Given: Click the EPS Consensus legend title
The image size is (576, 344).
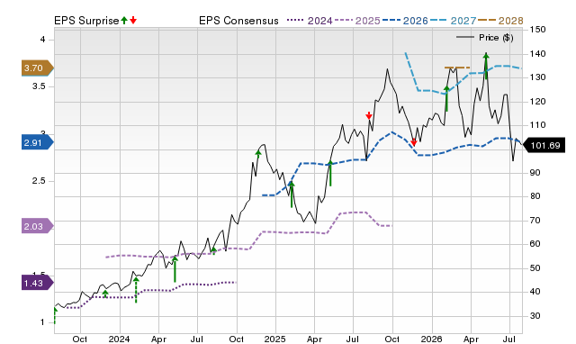Looking at the screenshot, I should point(238,21).
